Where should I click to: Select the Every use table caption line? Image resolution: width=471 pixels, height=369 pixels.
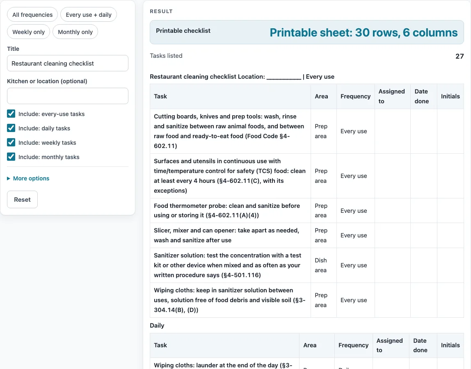242,77
